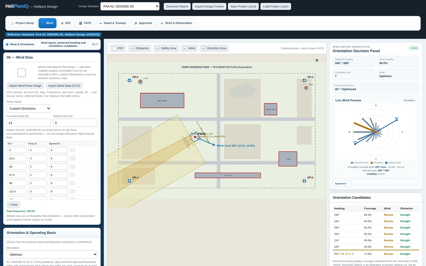Screen dimensions: 426x266
Task: Click the Generate Report button
Action: (x=177, y=6)
